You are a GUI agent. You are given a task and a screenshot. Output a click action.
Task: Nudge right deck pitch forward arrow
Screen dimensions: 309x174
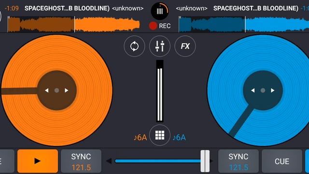pyautogui.click(x=272, y=90)
